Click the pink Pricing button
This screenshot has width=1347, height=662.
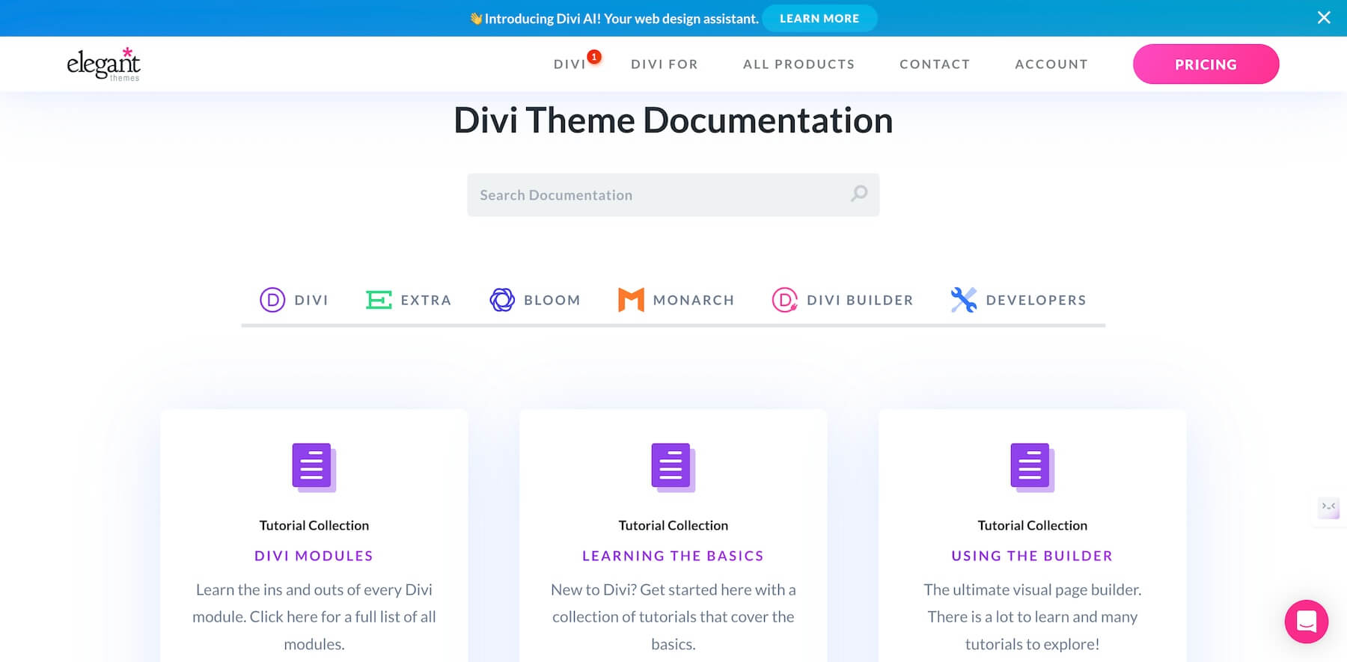[x=1206, y=64]
